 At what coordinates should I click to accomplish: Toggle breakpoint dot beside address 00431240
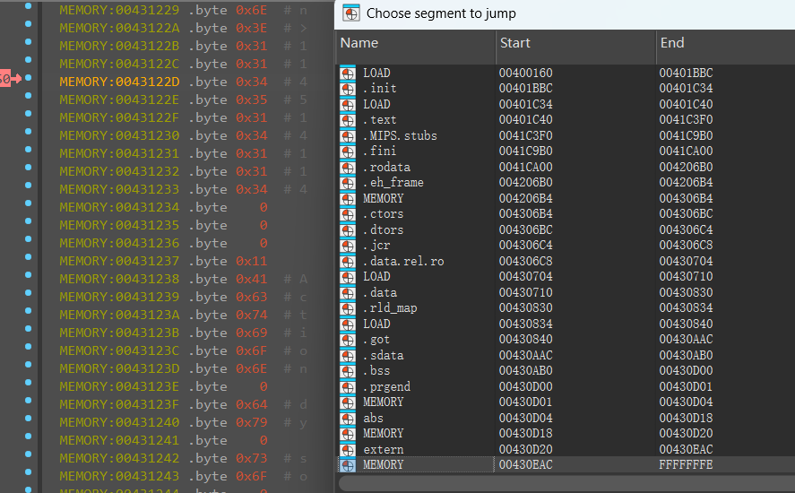(29, 422)
